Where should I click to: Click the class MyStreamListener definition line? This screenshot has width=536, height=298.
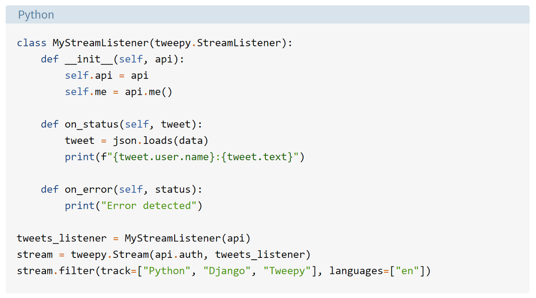pyautogui.click(x=155, y=43)
